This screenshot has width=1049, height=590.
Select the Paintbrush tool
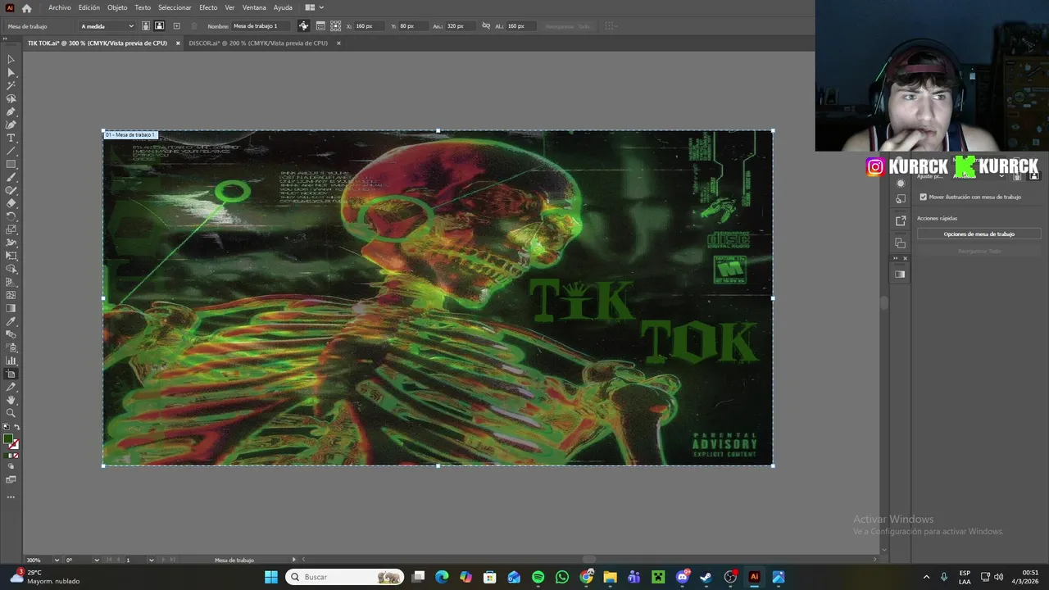click(x=11, y=178)
